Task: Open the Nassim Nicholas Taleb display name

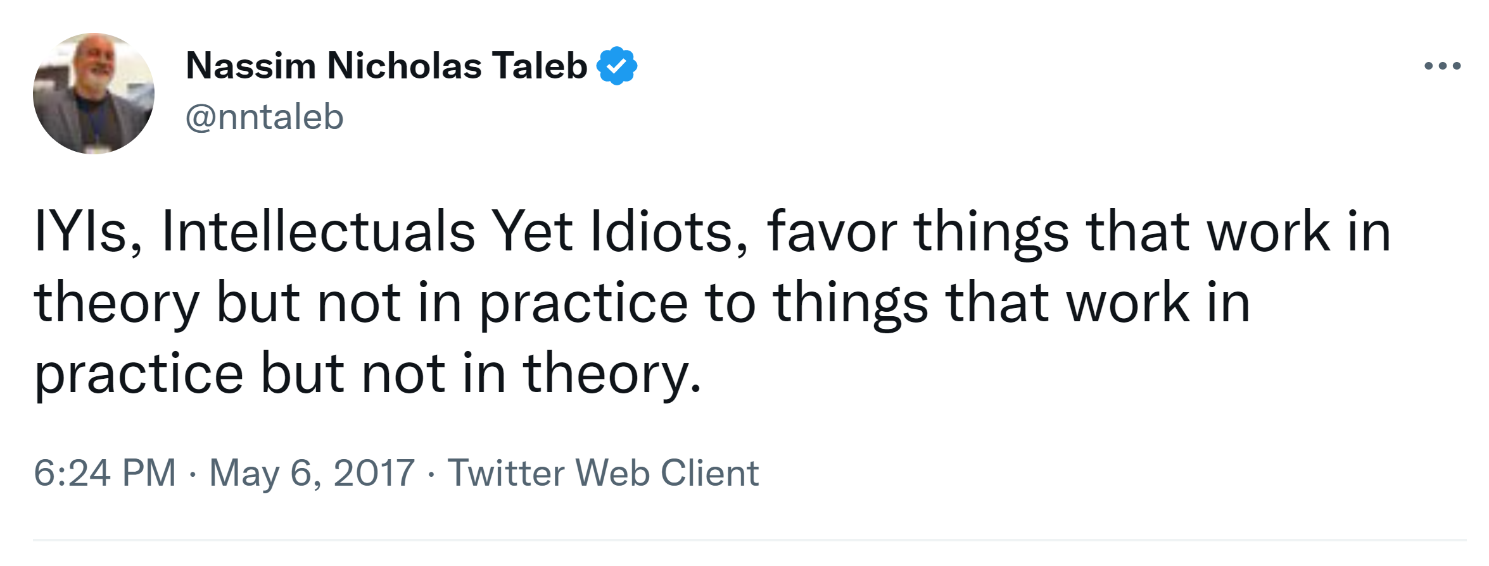Action: (386, 66)
